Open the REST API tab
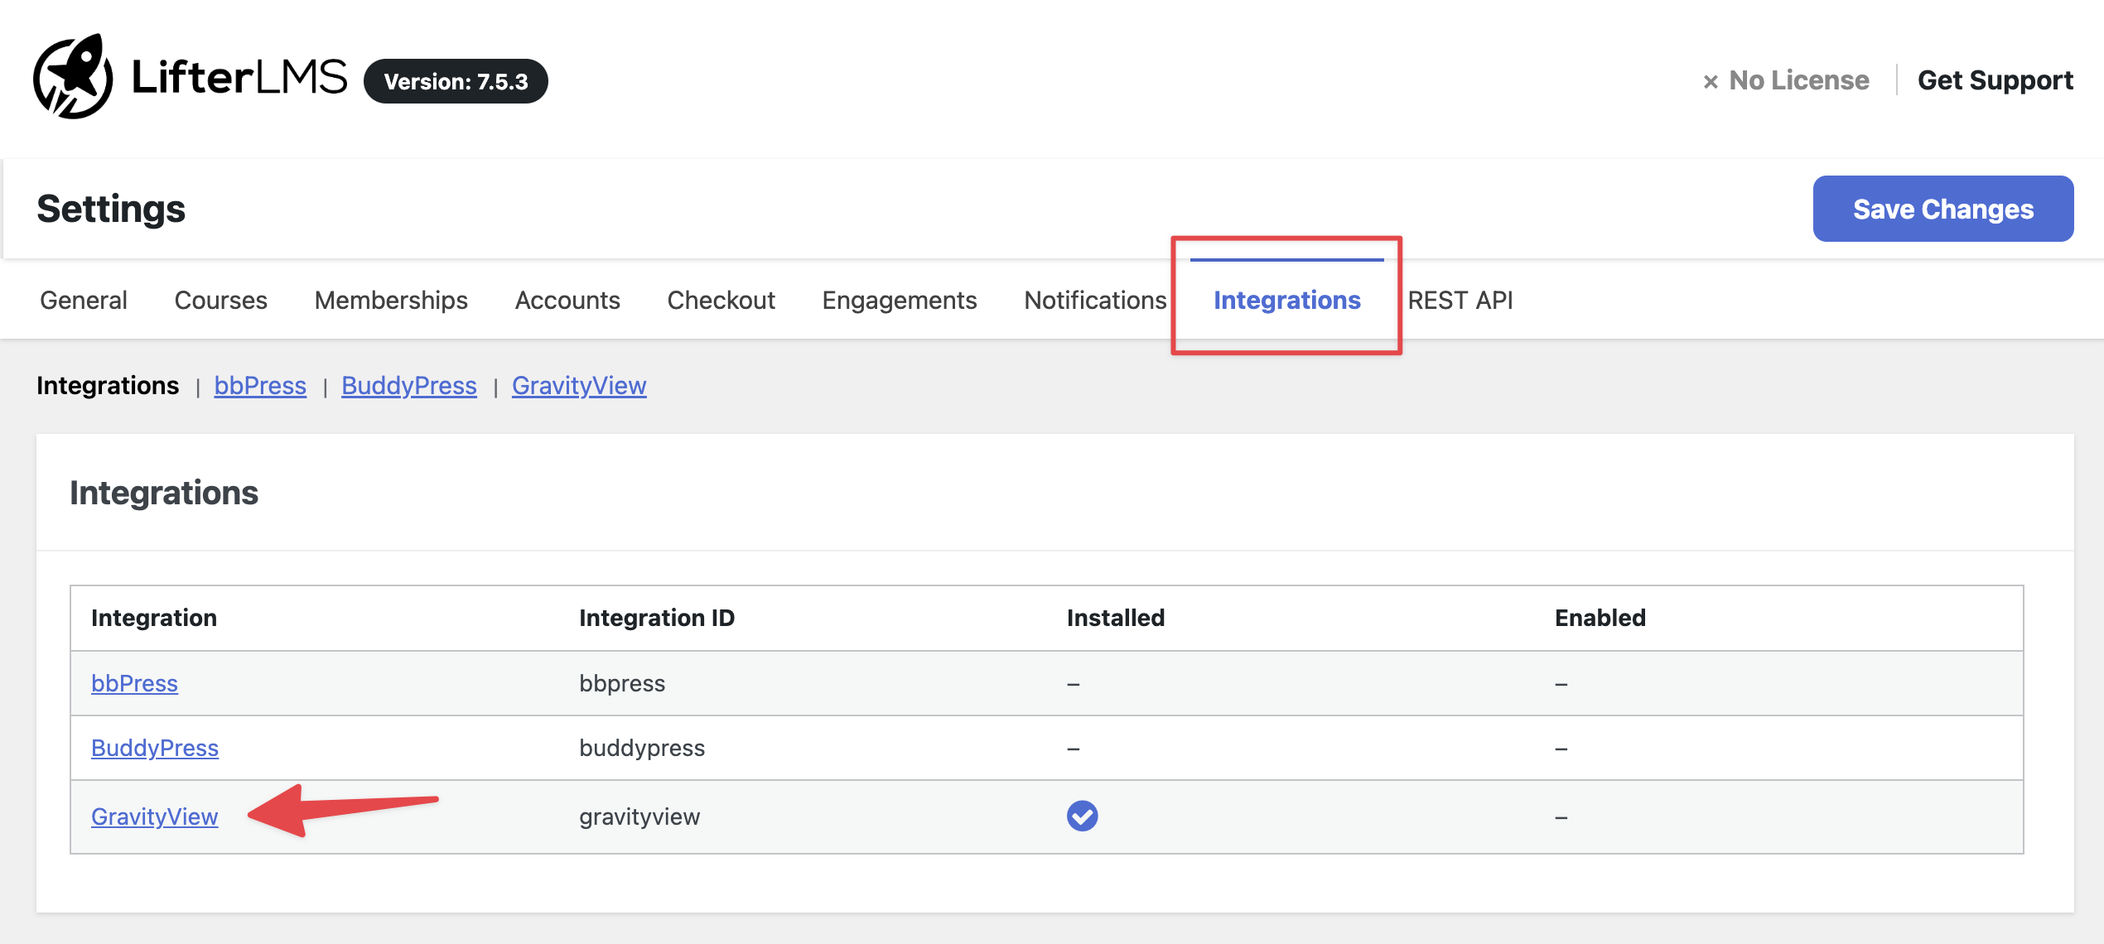 coord(1460,300)
